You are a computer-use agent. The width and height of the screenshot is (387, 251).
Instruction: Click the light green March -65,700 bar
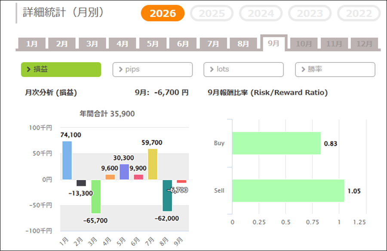pos(96,197)
